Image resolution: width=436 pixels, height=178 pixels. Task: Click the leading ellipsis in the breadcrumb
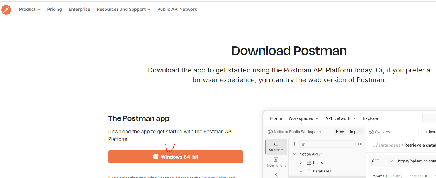tap(373, 145)
